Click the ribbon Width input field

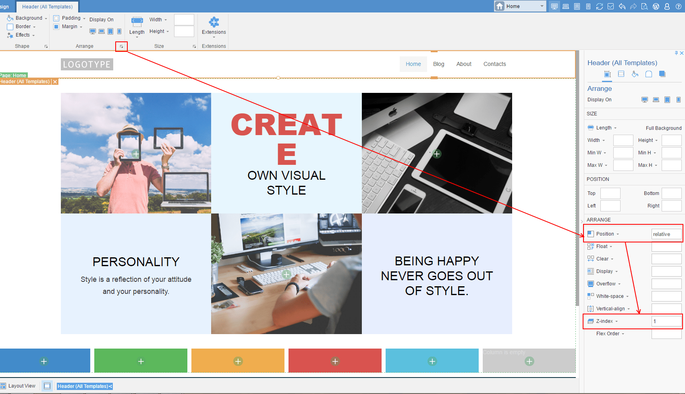point(184,20)
